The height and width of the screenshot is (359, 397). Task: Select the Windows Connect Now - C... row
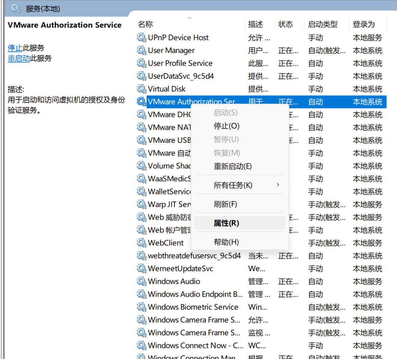pos(262,345)
